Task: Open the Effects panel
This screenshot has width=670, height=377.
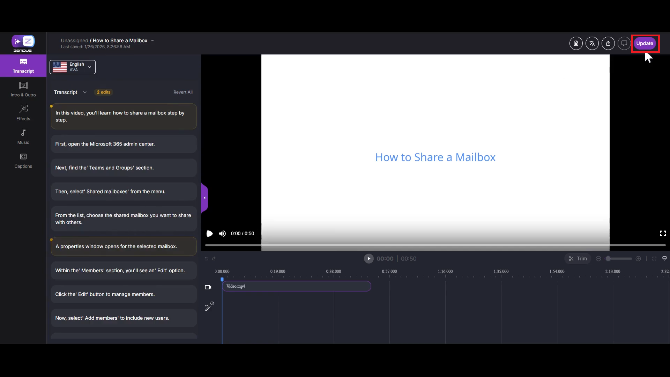Action: [23, 113]
